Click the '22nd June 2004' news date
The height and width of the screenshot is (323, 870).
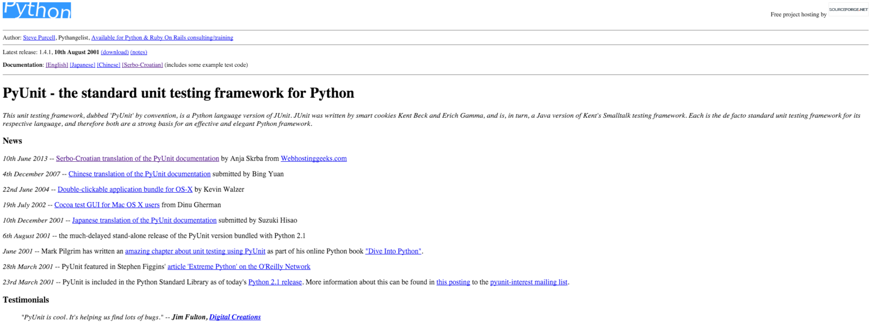pos(26,189)
